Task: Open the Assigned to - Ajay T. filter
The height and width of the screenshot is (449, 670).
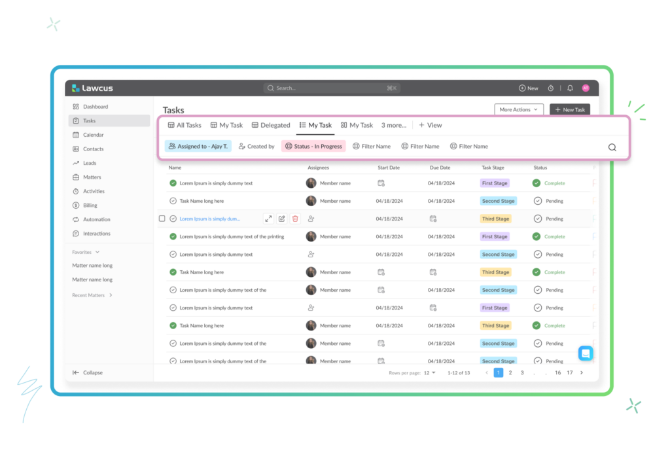Action: click(x=198, y=146)
